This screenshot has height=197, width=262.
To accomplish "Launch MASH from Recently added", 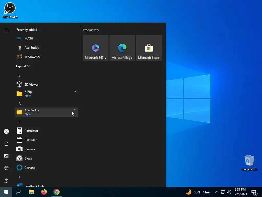I will [47, 38].
